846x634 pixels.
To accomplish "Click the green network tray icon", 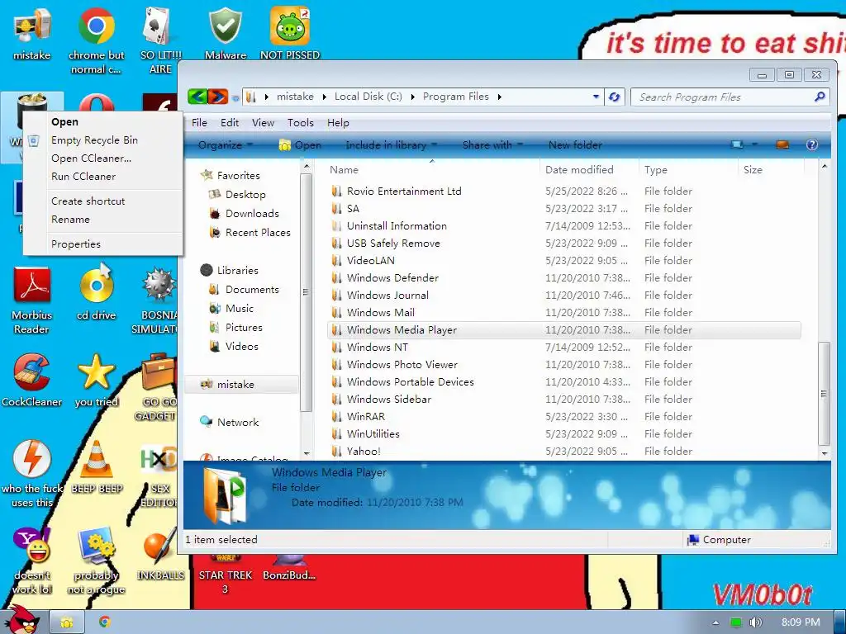I will coord(735,622).
